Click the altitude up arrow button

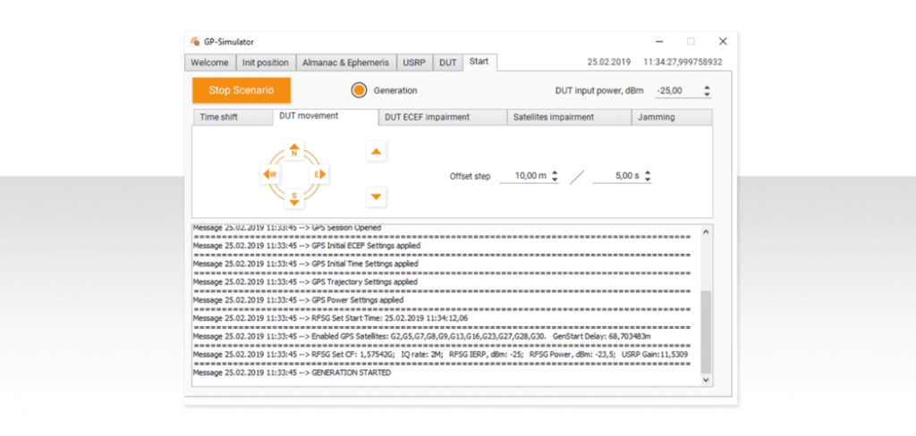(377, 153)
